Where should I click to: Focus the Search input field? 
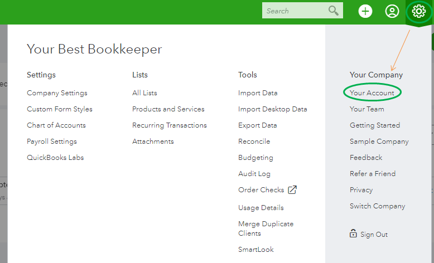302,11
